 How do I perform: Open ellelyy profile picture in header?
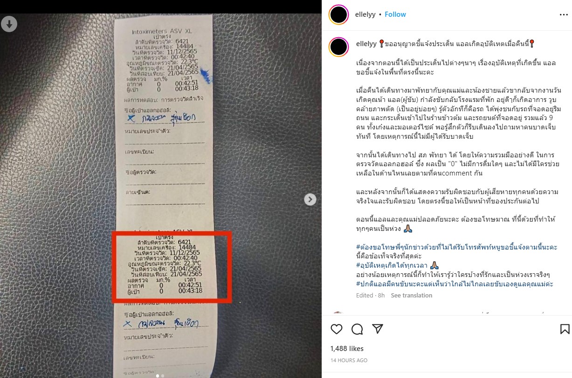(339, 14)
